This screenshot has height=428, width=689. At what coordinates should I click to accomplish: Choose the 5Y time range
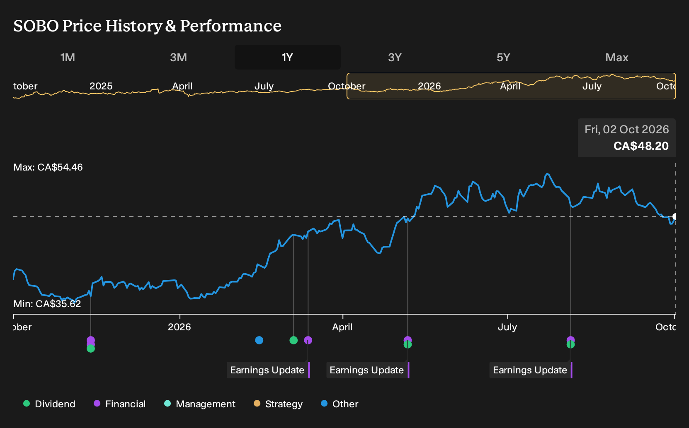pos(503,57)
